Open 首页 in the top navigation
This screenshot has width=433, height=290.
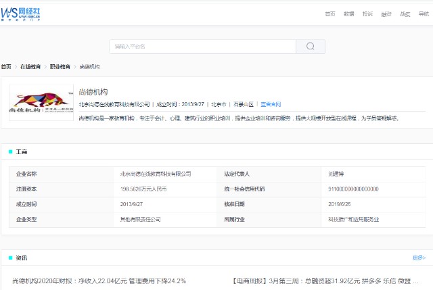[x=330, y=14]
